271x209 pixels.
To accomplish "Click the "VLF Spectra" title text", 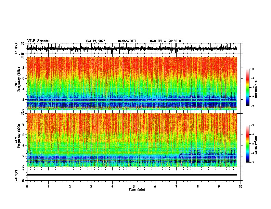I will [39, 41].
